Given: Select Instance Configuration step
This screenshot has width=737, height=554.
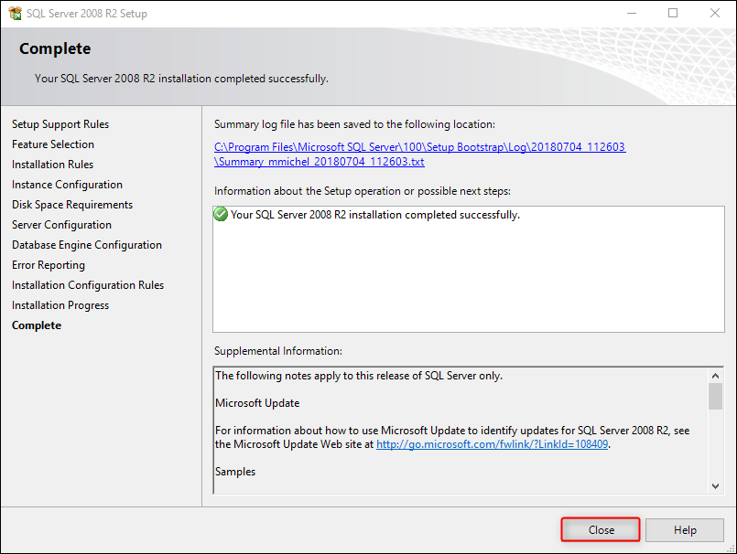Looking at the screenshot, I should point(67,185).
